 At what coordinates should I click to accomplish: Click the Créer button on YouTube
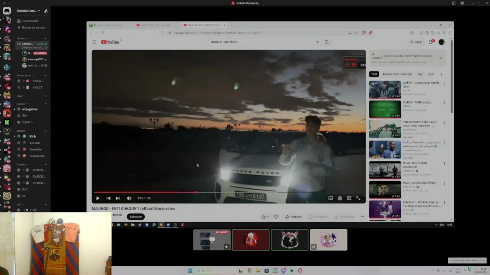click(416, 42)
